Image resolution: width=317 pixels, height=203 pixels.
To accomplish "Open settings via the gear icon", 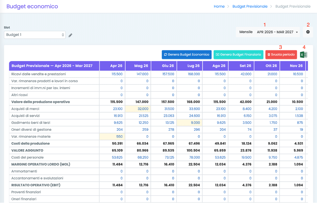I will coord(308,32).
